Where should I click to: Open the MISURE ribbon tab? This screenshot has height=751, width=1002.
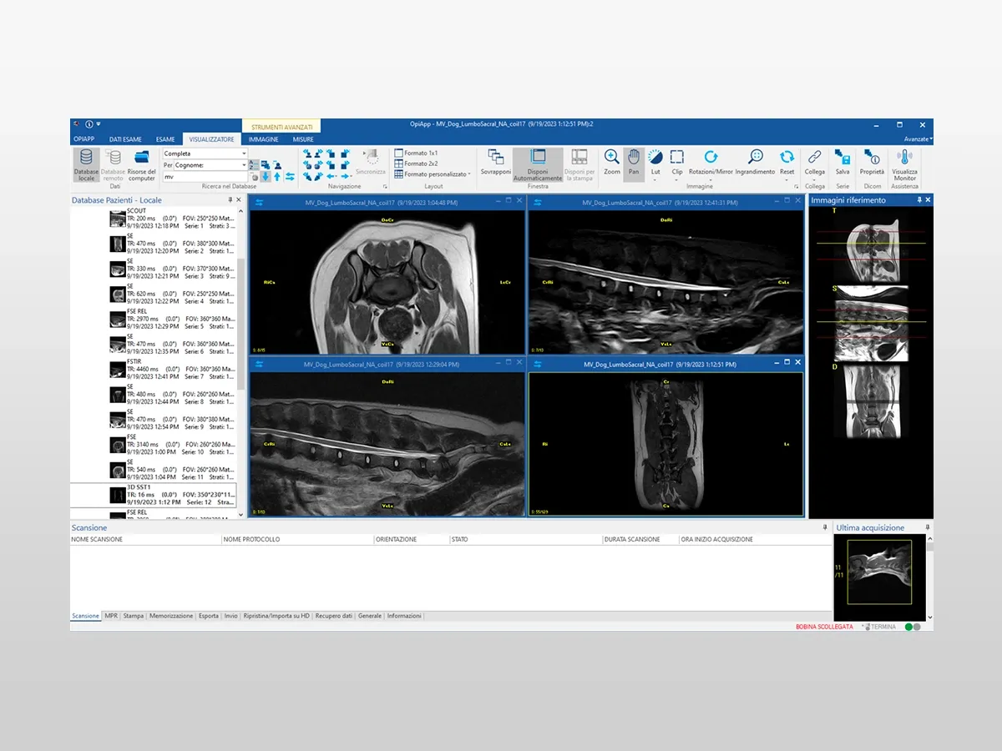[303, 139]
